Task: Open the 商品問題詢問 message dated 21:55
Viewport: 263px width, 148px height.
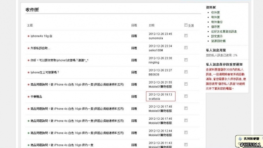Action: pos(77,84)
